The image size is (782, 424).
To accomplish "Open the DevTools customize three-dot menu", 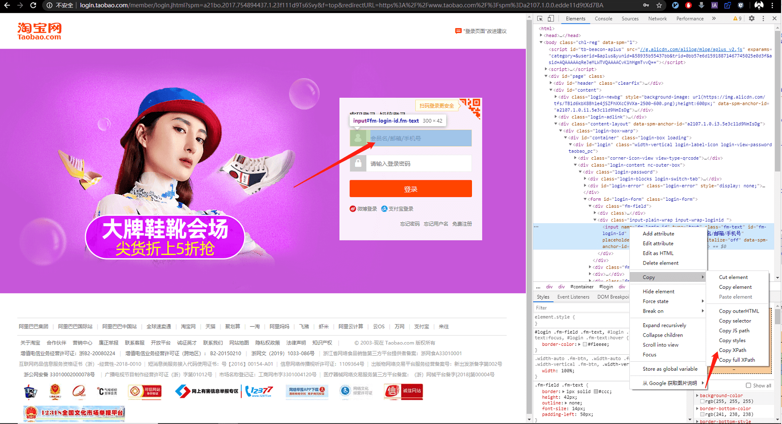I will pyautogui.click(x=763, y=18).
